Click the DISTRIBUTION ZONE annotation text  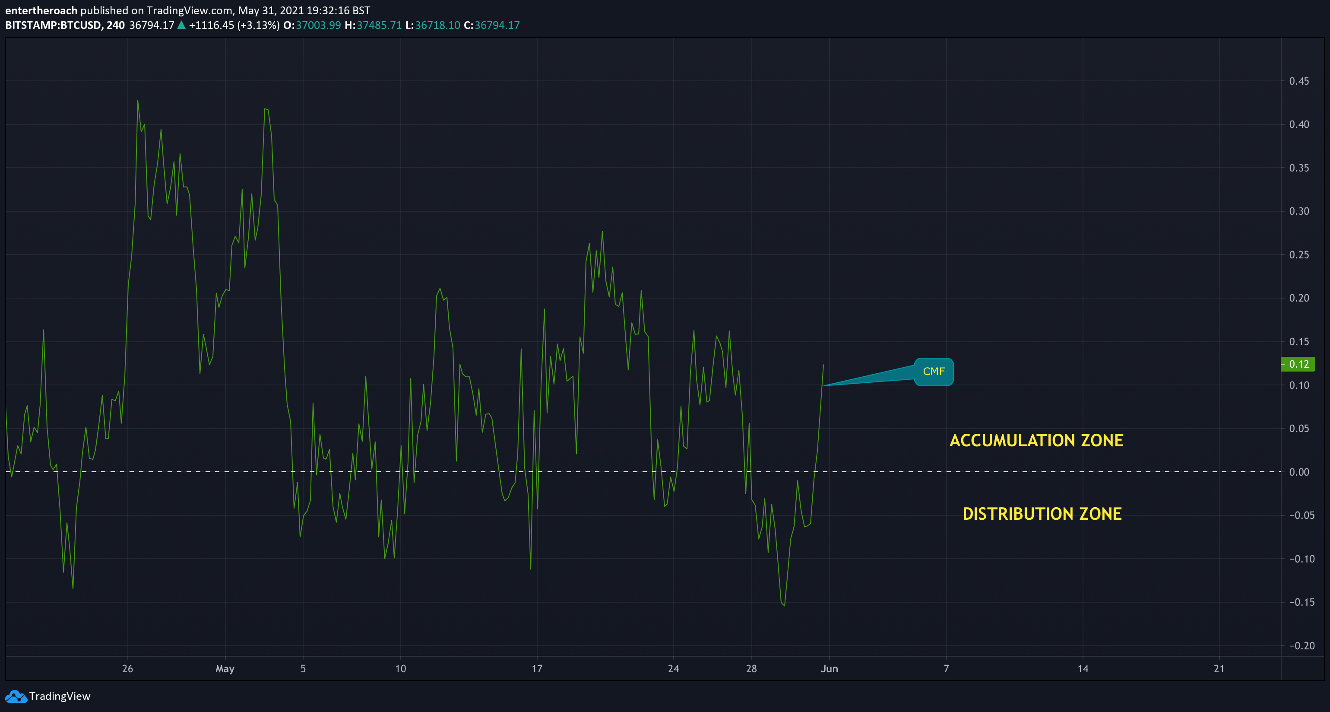click(x=1042, y=514)
